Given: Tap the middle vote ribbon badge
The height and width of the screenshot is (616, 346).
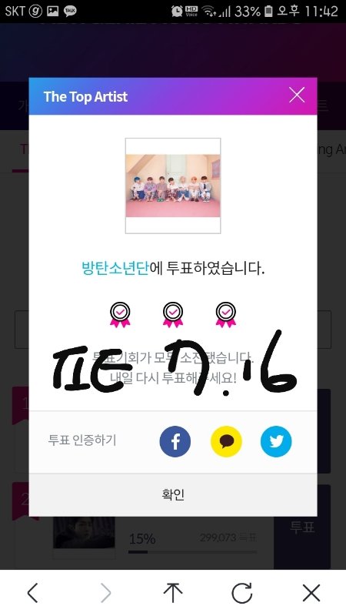Looking at the screenshot, I should 173,315.
